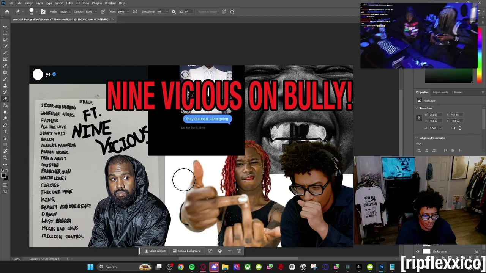486x273 pixels.
Task: Switch to the Adjustments tab
Action: tap(440, 92)
